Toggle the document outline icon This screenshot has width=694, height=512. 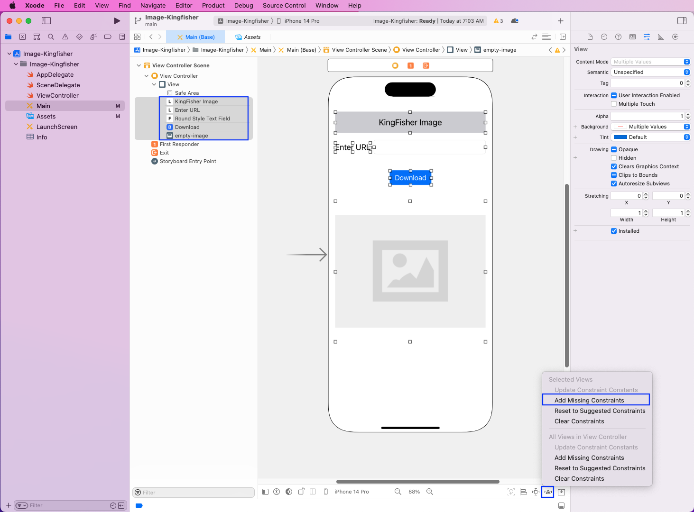[265, 492]
